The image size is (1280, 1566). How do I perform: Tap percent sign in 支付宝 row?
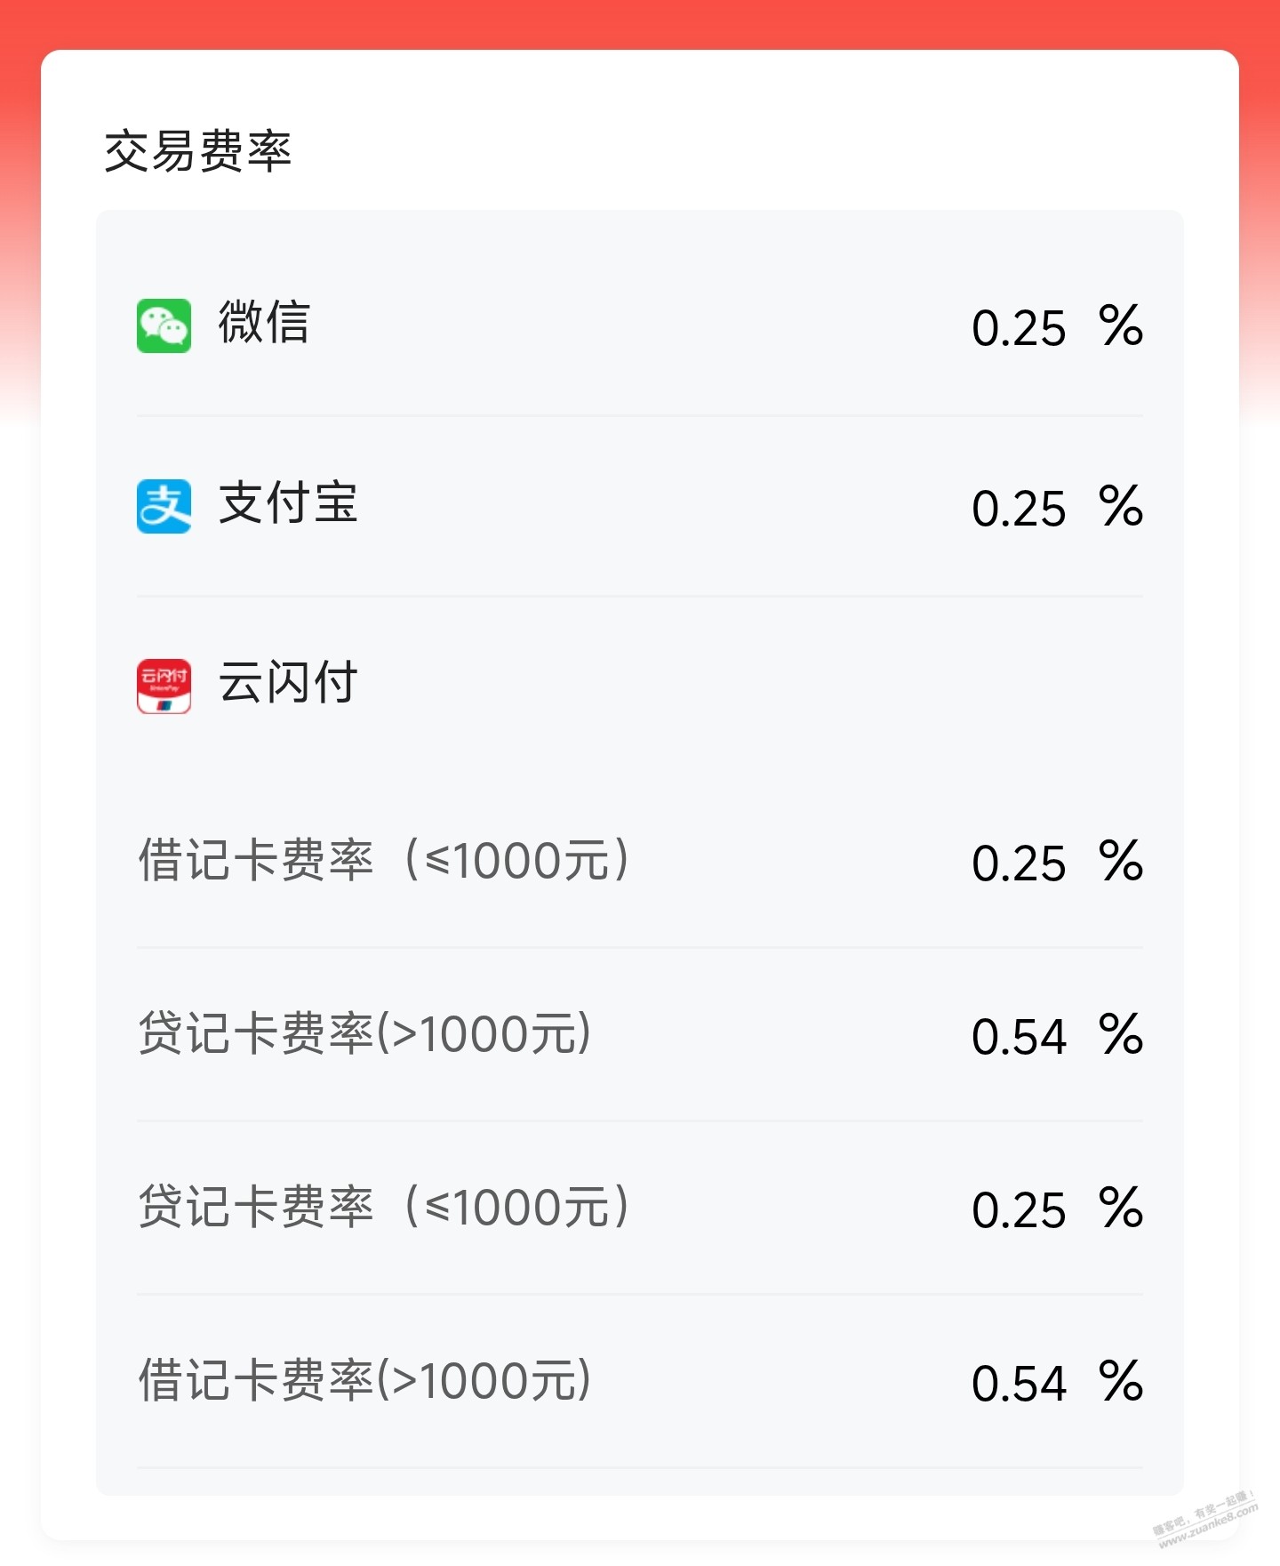pos(1121,506)
